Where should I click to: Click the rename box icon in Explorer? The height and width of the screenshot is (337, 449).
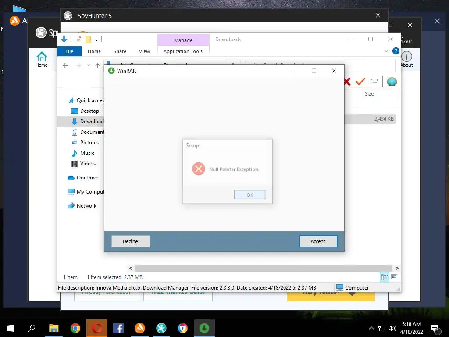374,81
